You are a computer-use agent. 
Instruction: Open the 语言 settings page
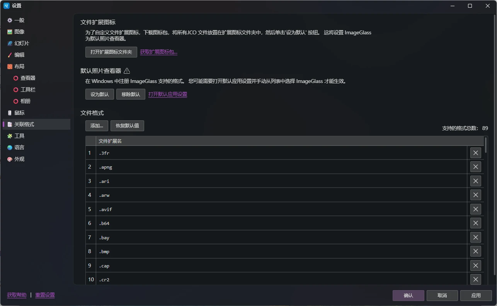[x=36, y=147]
